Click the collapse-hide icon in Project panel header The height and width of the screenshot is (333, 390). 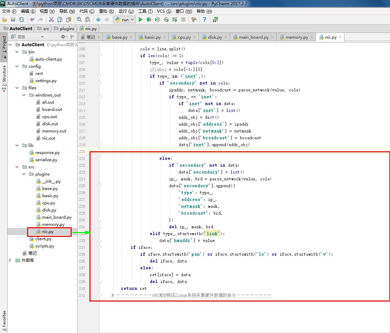pos(72,37)
